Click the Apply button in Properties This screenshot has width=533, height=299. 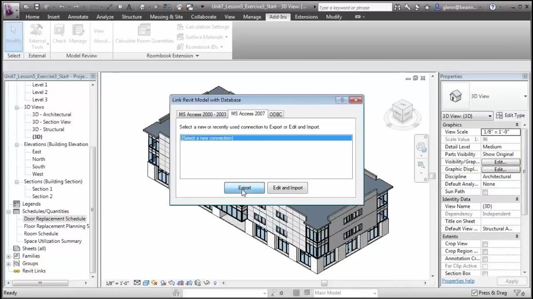click(512, 281)
